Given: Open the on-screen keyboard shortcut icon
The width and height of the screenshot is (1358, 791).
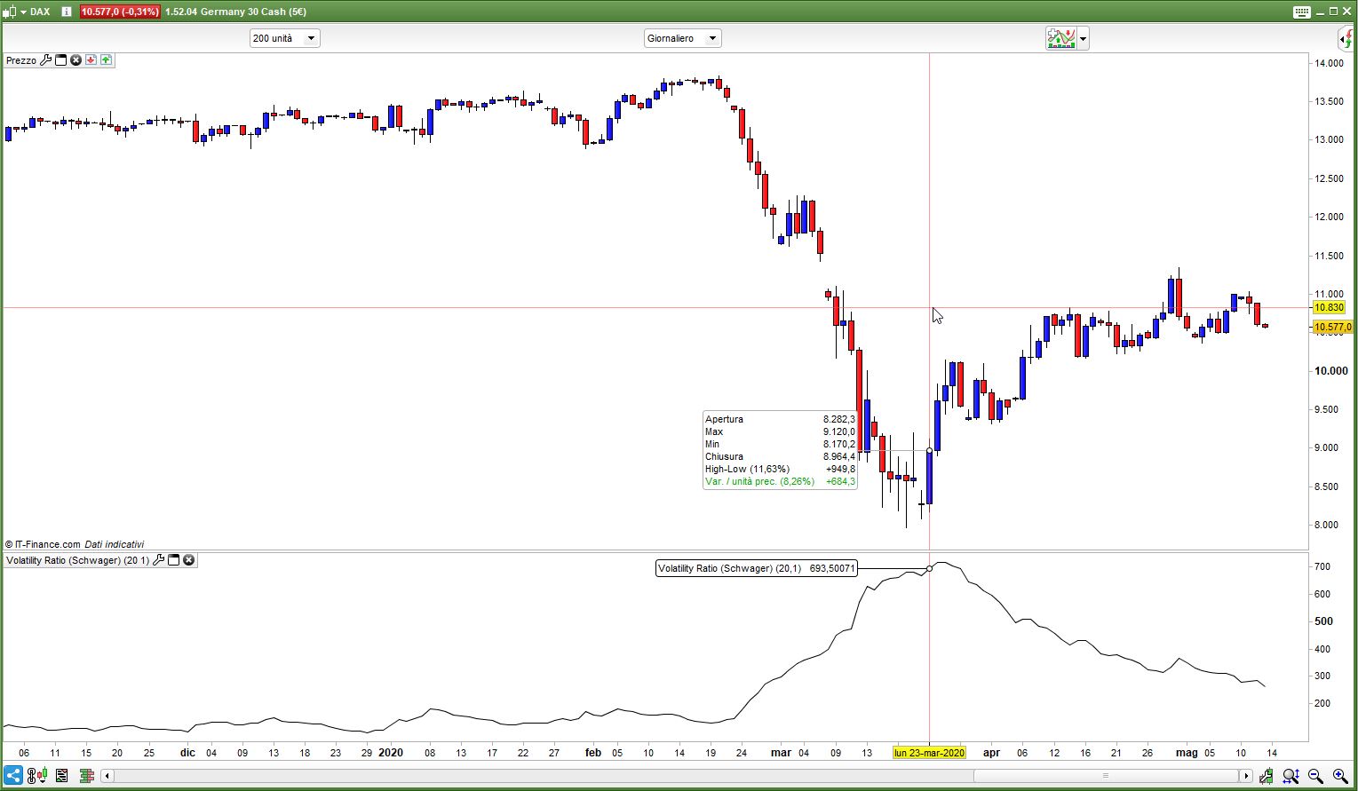Looking at the screenshot, I should click(1301, 12).
